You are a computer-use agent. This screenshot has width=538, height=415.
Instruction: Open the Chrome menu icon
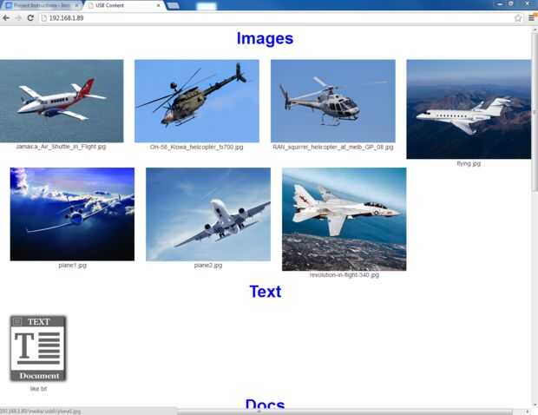pos(531,18)
